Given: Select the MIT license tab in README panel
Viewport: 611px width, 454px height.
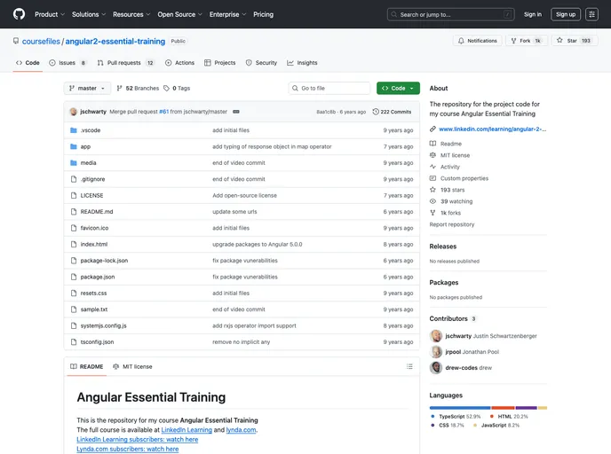Looking at the screenshot, I should tap(132, 366).
